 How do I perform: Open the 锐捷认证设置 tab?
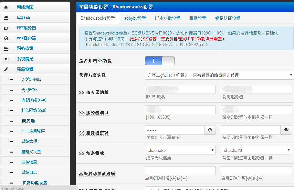(228, 18)
